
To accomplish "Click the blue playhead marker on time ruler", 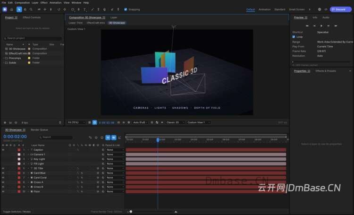I will coord(158,140).
